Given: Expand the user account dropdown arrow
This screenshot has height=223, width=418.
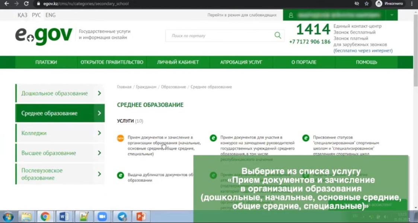Looking at the screenshot, I should tap(392, 15).
